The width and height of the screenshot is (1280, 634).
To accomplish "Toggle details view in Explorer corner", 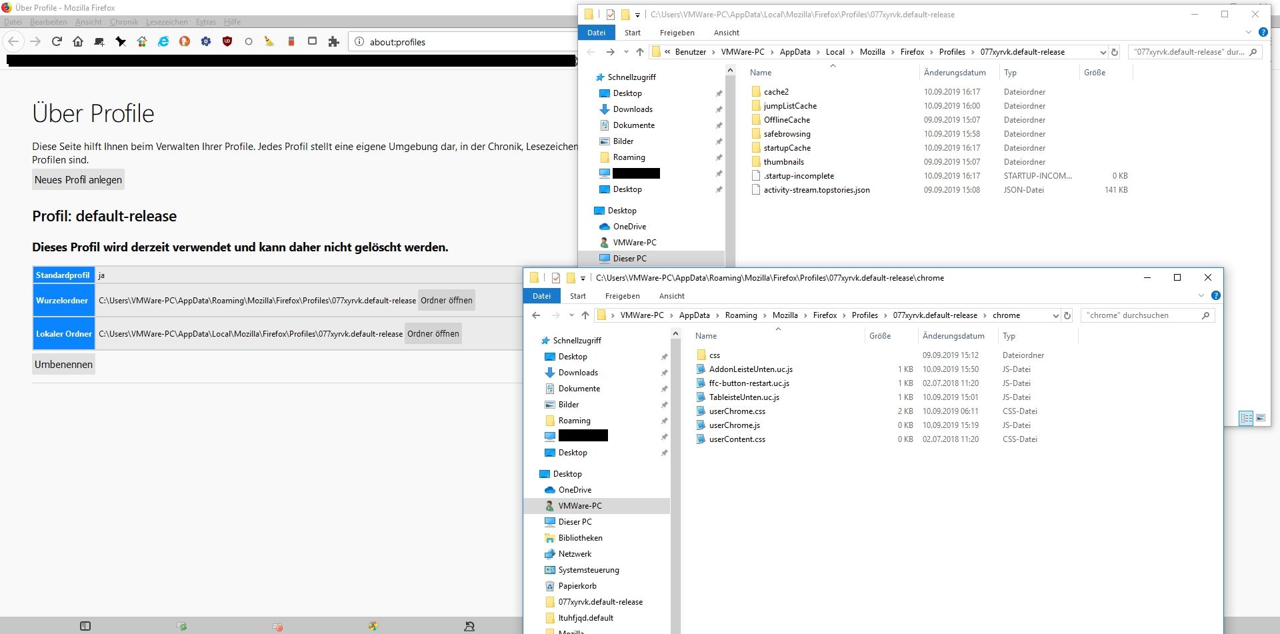I will point(1246,418).
